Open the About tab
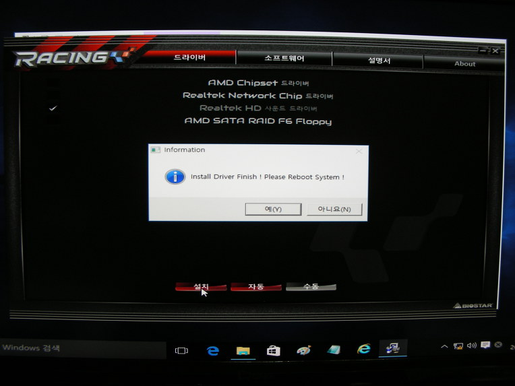Image resolution: width=515 pixels, height=386 pixels. pyautogui.click(x=464, y=64)
